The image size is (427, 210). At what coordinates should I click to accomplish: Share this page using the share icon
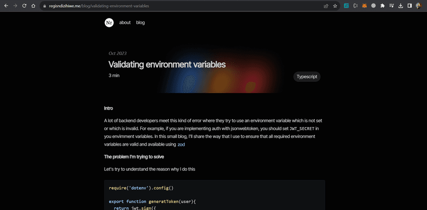[x=326, y=6]
